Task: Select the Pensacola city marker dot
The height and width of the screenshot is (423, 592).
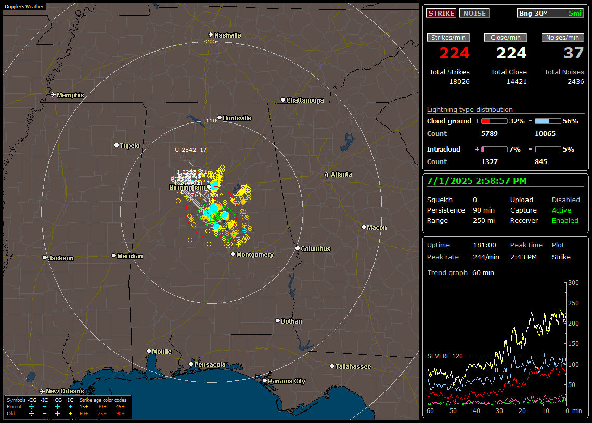Action: click(191, 364)
